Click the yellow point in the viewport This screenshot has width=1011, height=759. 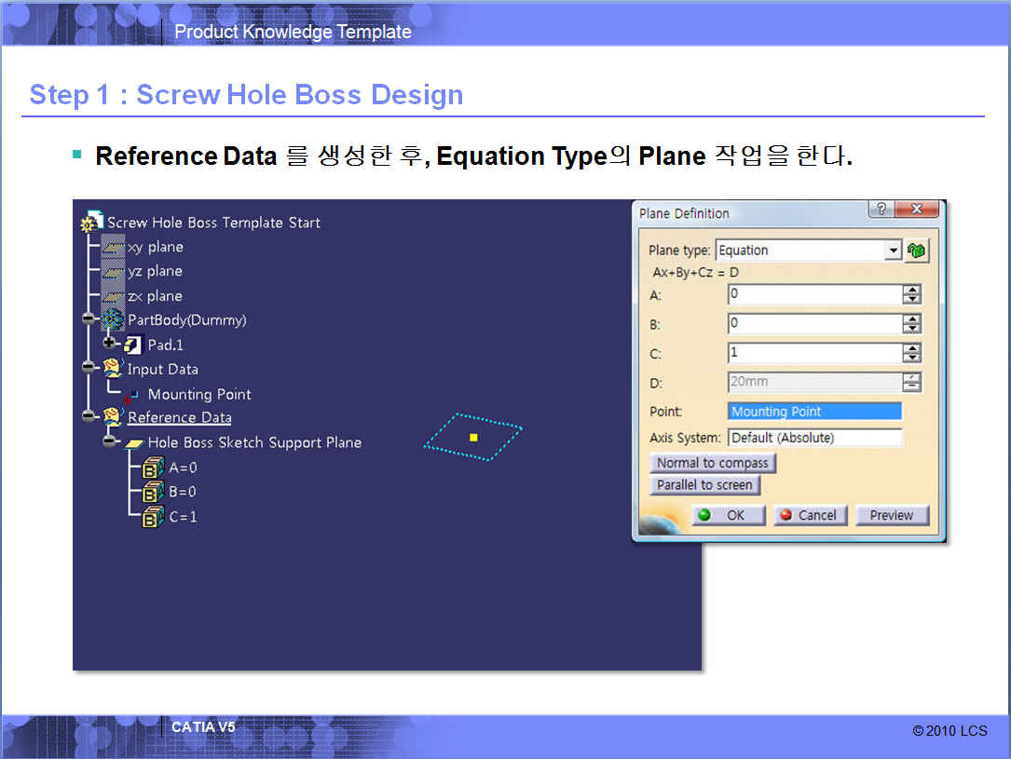[x=473, y=437]
